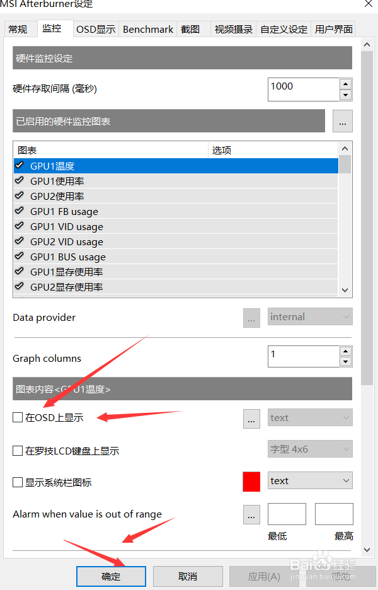Increase the hardware polling interval
Screen dimensions: 378x590
pyautogui.click(x=345, y=84)
